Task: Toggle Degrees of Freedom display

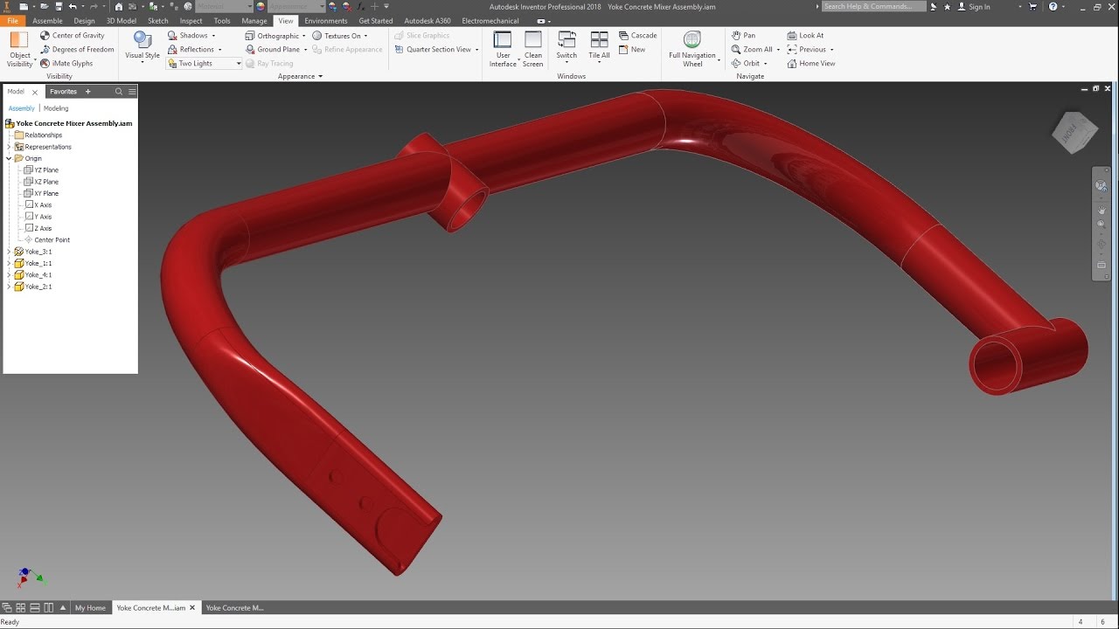Action: pyautogui.click(x=77, y=50)
